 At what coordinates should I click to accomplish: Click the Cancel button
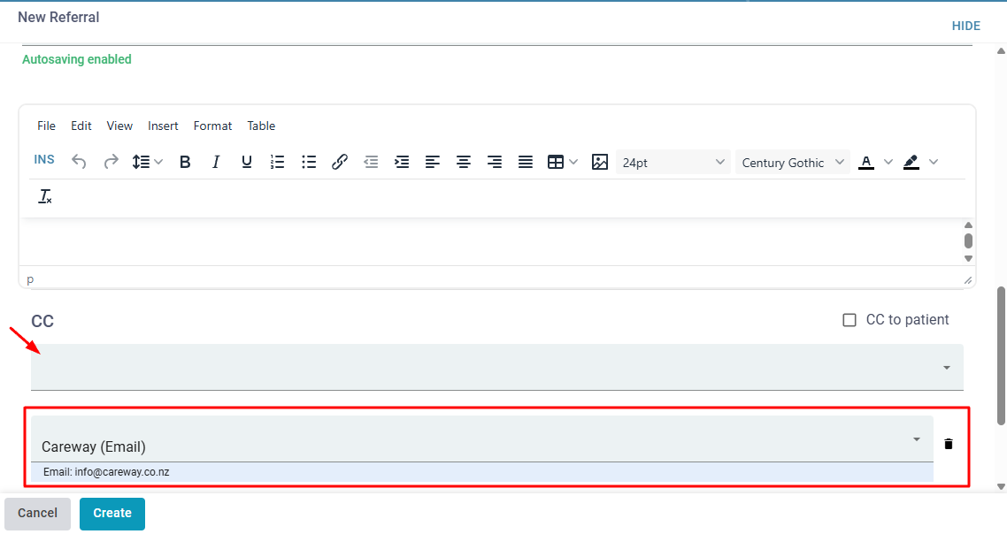37,514
